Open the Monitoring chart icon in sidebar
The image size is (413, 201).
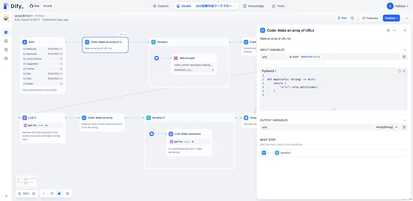click(x=6, y=58)
